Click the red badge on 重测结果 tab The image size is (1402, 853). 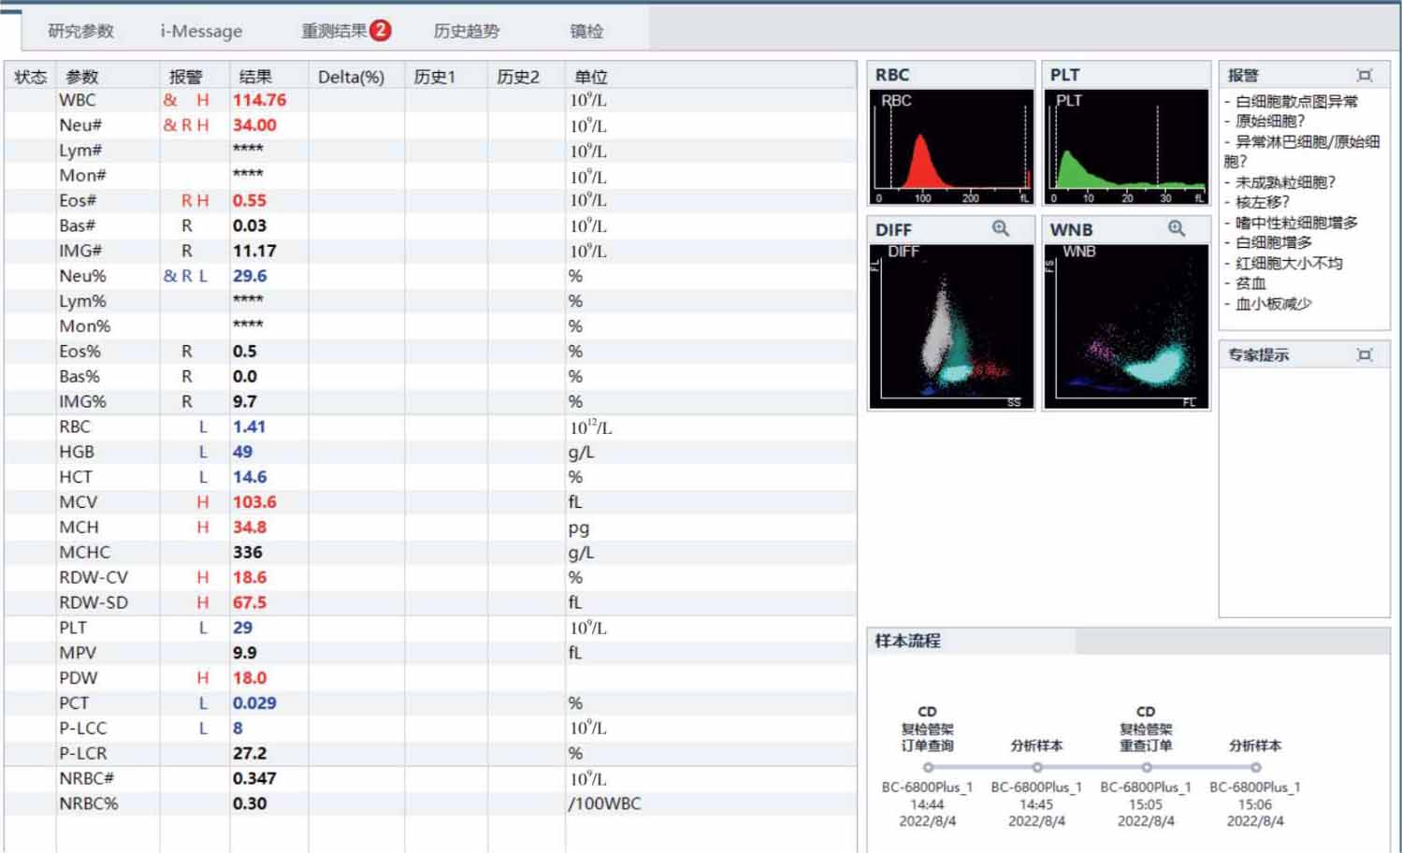[381, 30]
